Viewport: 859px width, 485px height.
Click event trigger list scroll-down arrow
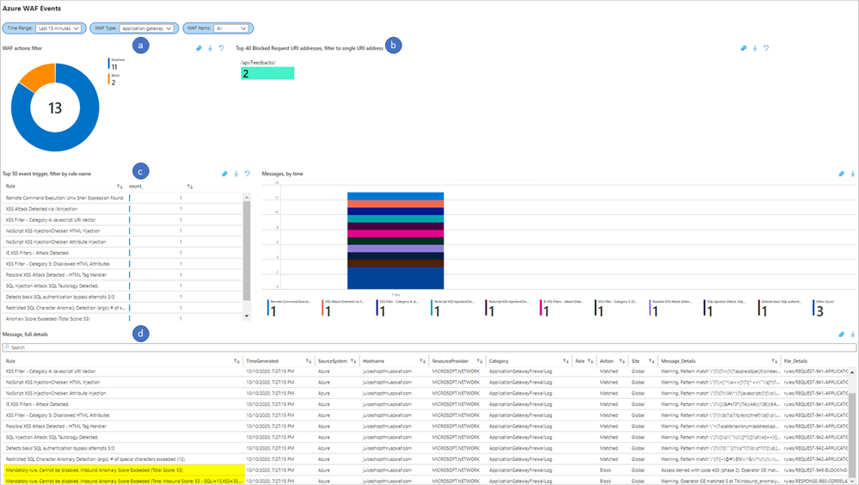coord(247,316)
